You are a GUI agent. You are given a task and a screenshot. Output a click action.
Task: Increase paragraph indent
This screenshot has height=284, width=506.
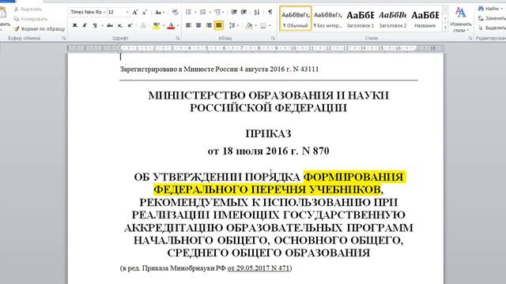(244, 13)
